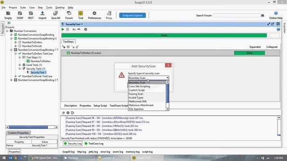Open the http log

click(x=82, y=152)
